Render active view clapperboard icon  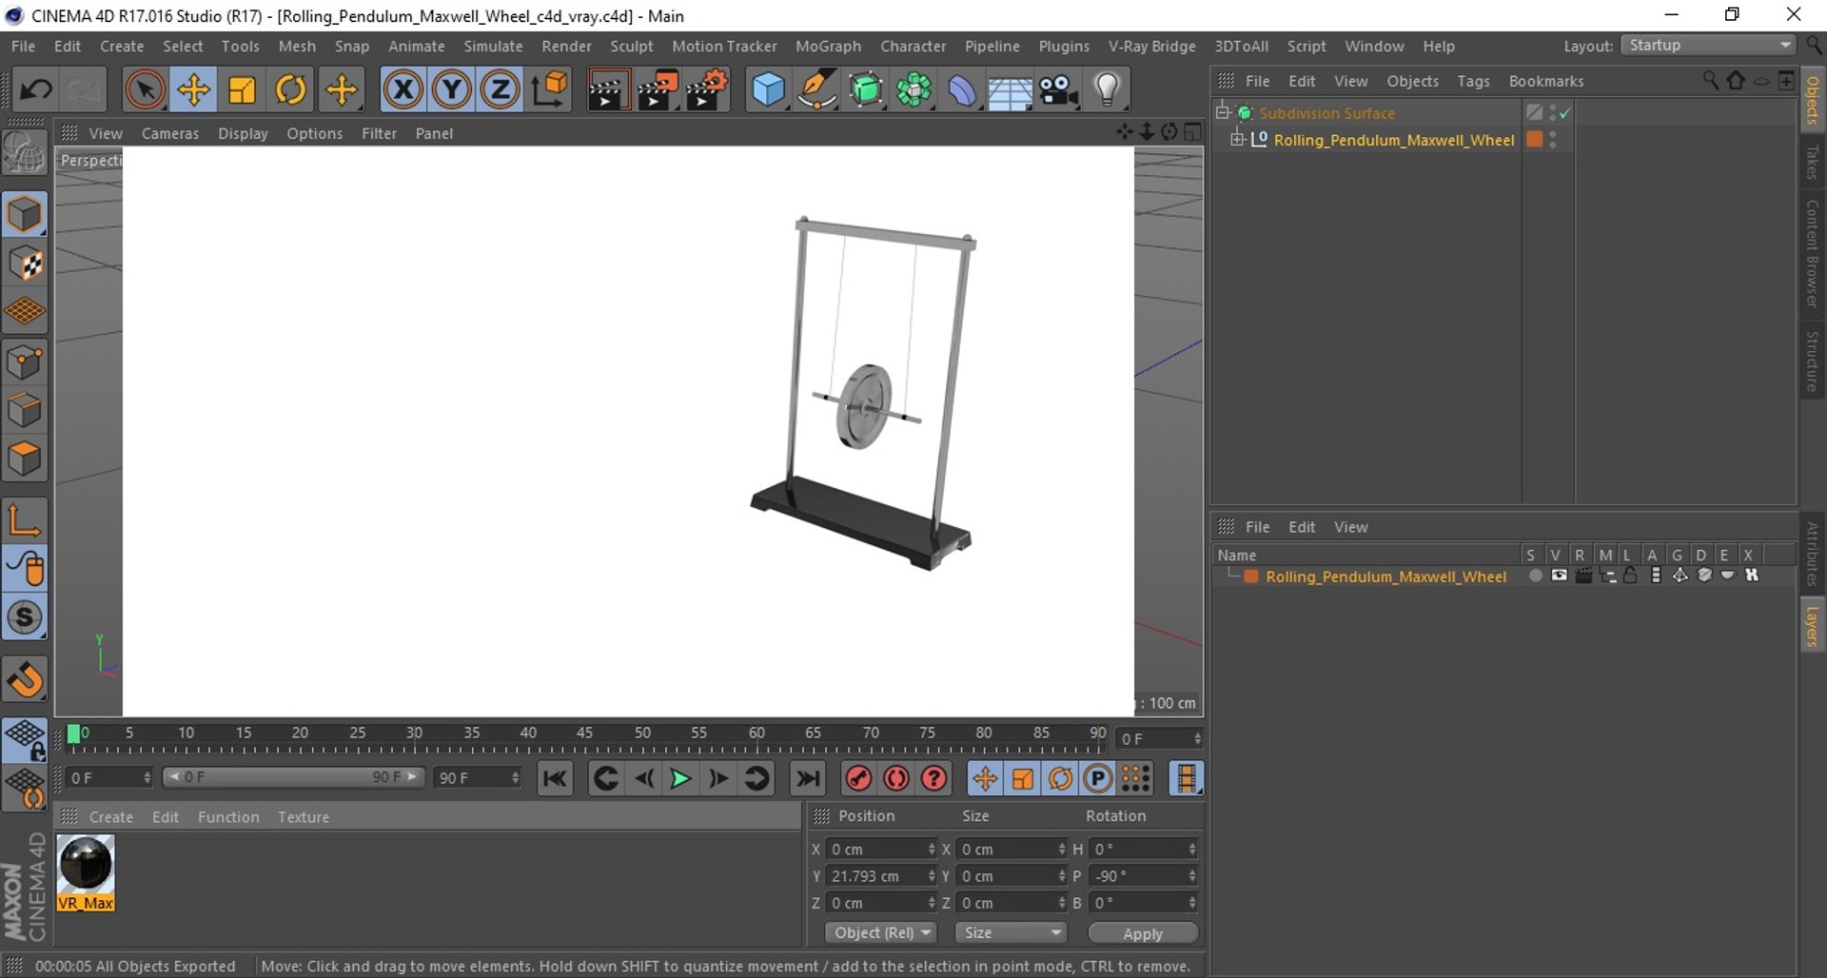pyautogui.click(x=608, y=90)
